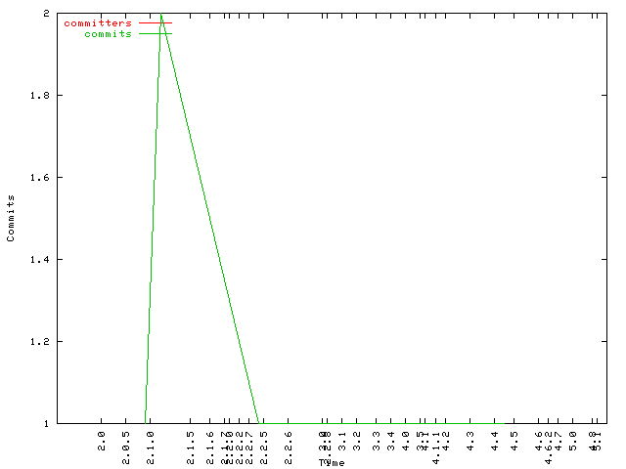Select the 4.5 version tick label
The width and height of the screenshot is (626, 469).
click(x=514, y=442)
